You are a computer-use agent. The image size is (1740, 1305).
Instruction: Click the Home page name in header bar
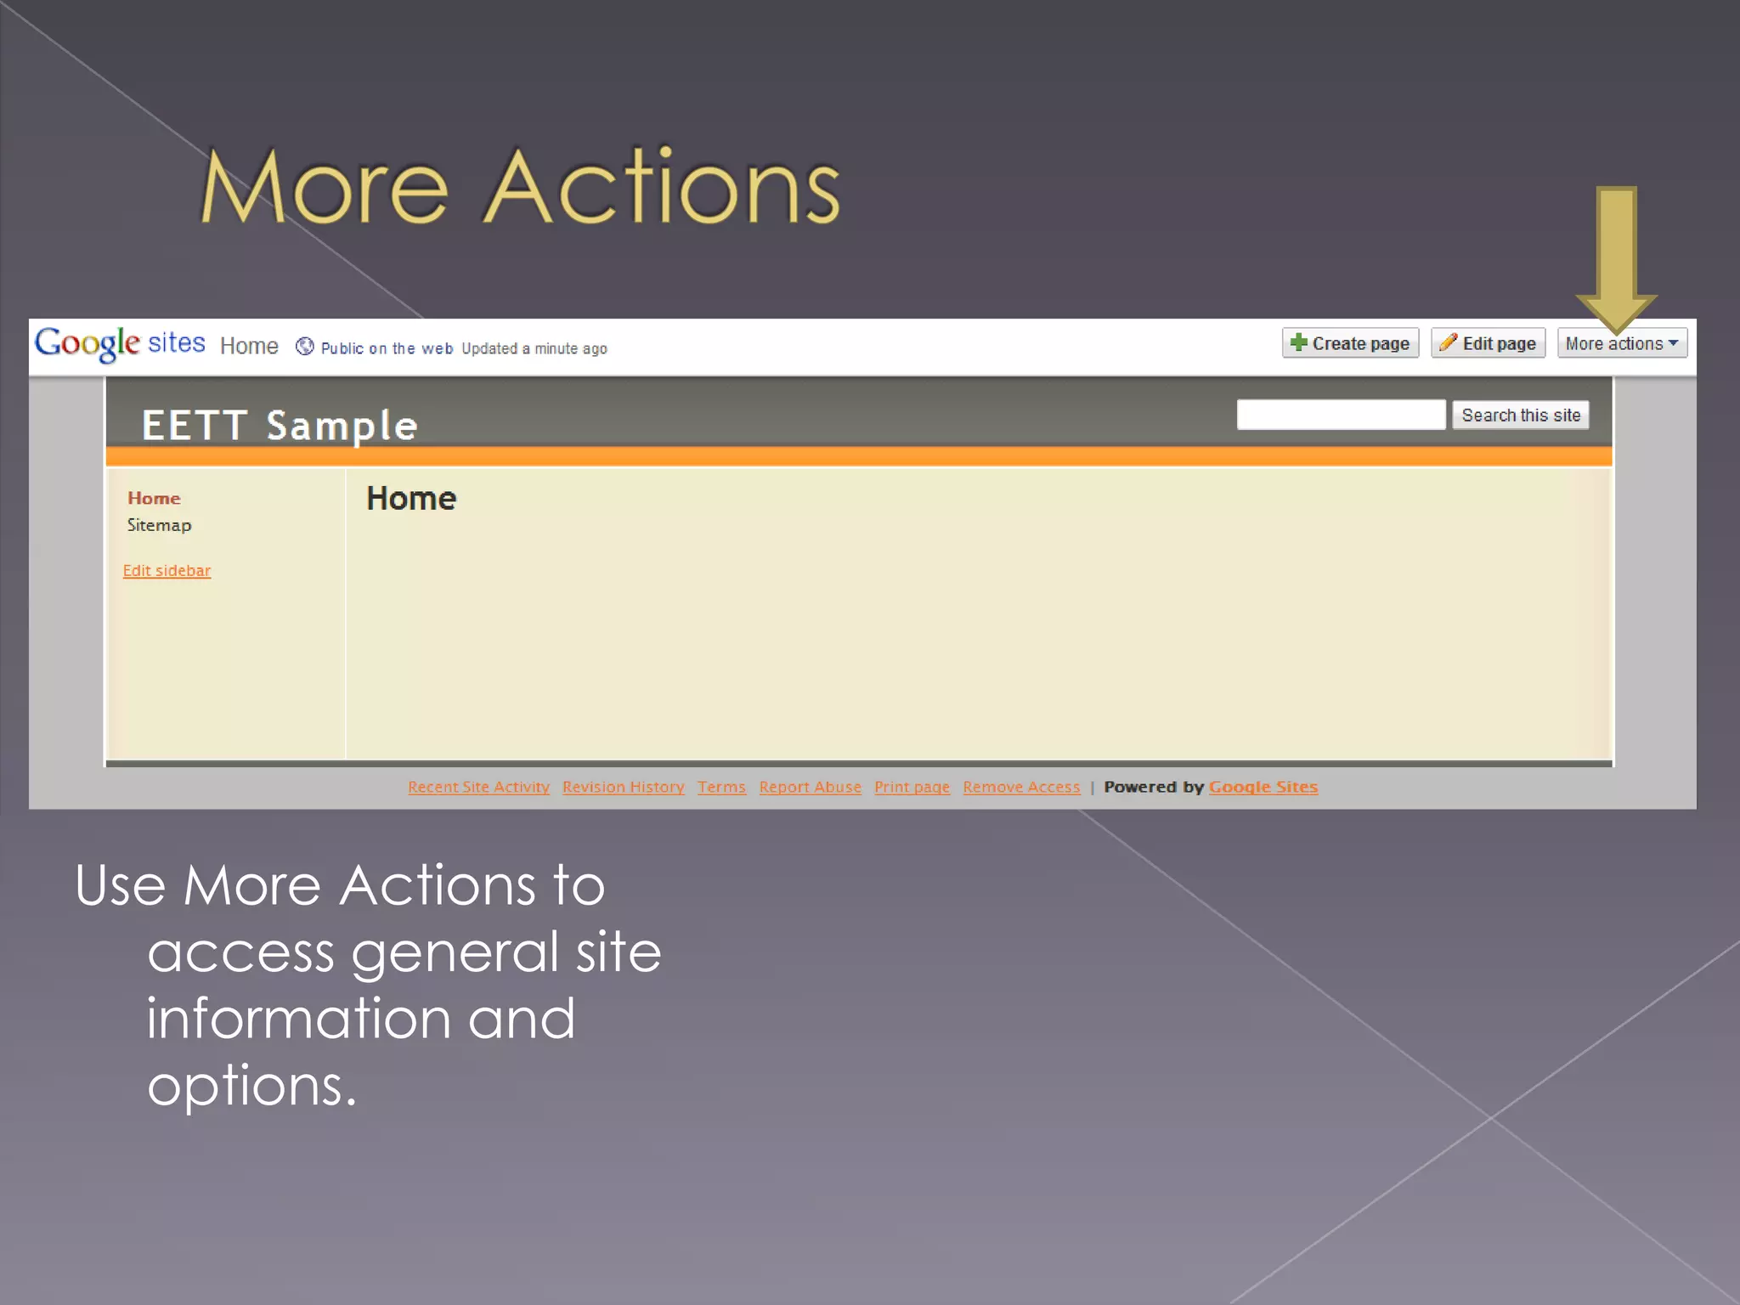pos(249,346)
